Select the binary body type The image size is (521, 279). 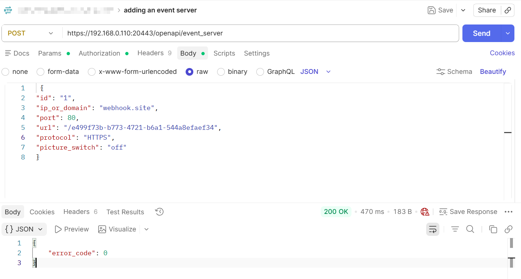coord(221,72)
